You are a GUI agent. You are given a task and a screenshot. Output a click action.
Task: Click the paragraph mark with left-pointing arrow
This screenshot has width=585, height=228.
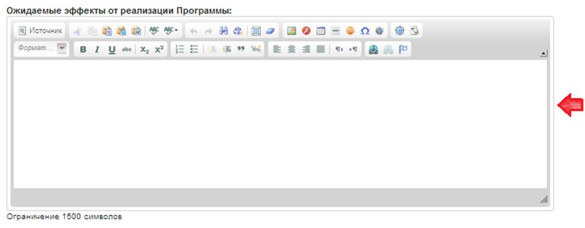tap(338, 50)
